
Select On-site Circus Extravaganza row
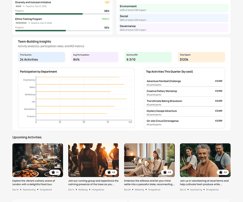click(185, 122)
